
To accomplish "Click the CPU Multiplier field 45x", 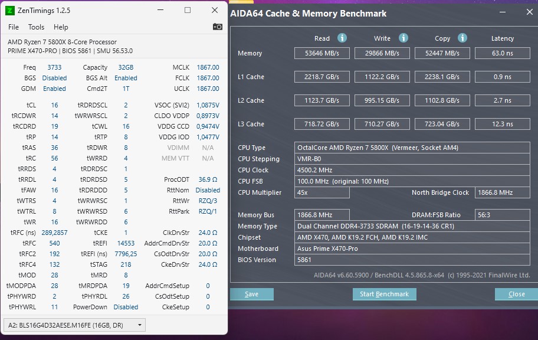I will coord(322,192).
